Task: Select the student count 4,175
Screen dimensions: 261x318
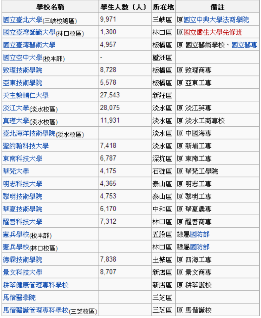Action: [x=108, y=171]
